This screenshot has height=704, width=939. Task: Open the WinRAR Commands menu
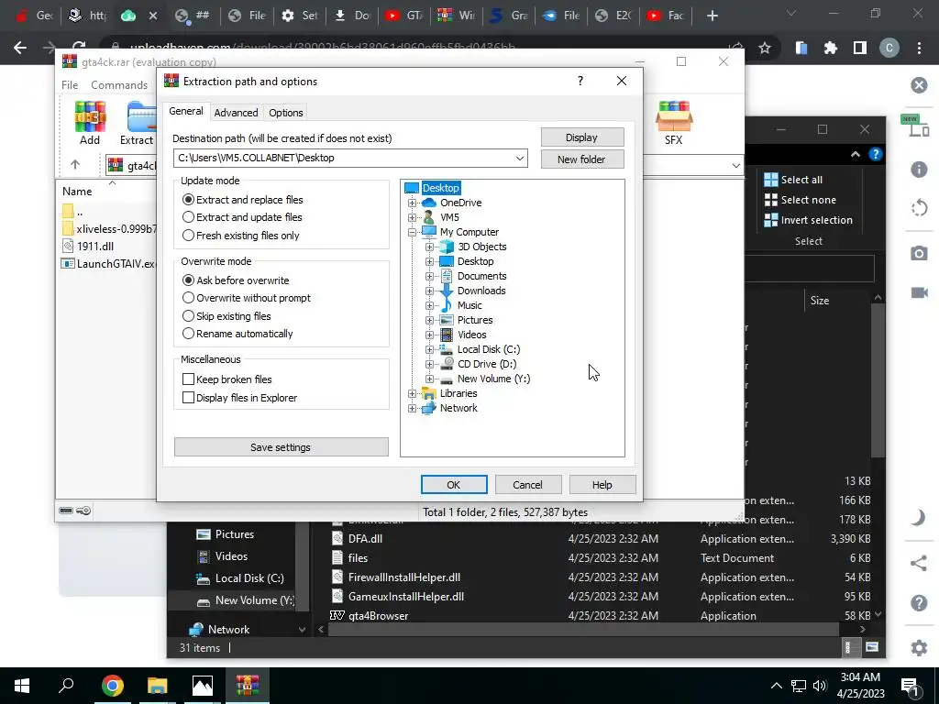pyautogui.click(x=119, y=85)
